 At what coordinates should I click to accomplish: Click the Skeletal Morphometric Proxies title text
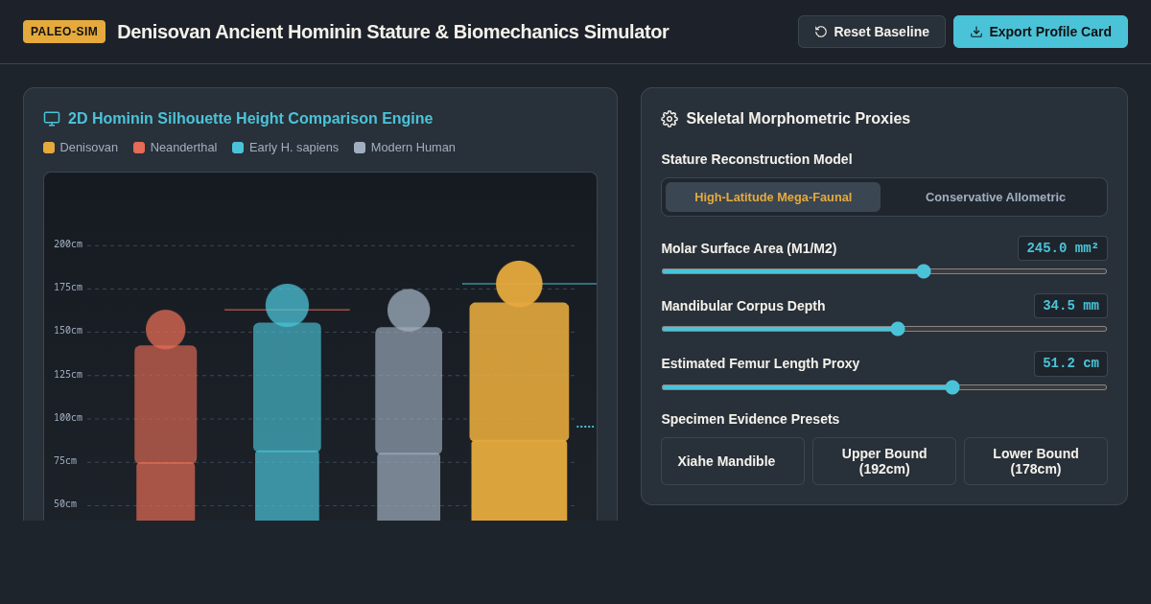798,119
